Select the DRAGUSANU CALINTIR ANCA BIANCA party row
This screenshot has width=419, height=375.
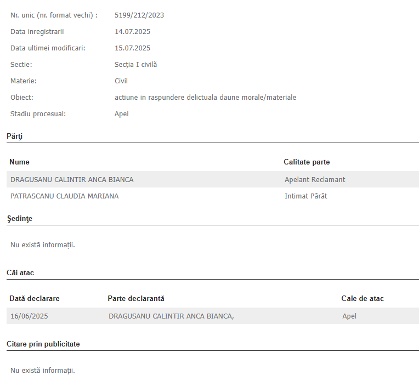click(x=213, y=179)
